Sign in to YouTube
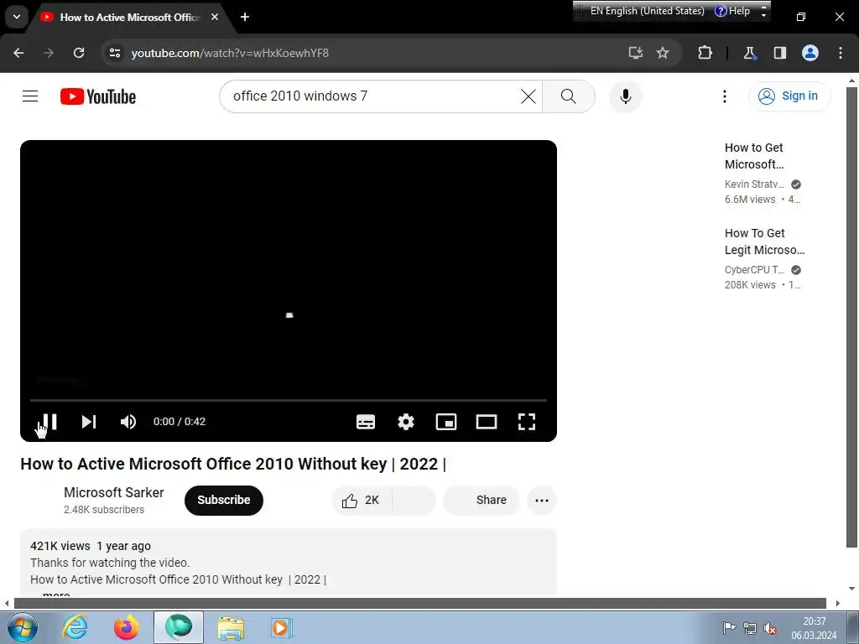 (789, 96)
